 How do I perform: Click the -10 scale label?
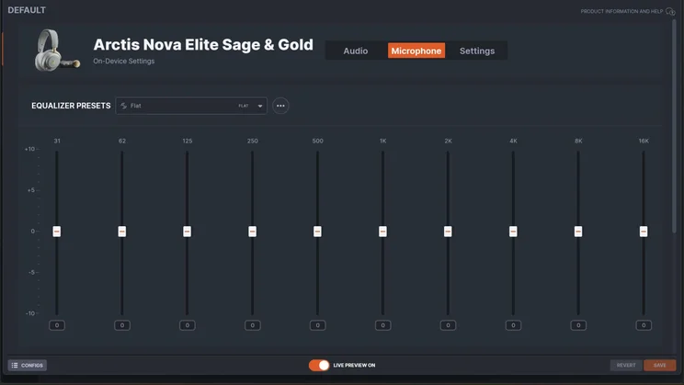pos(30,313)
